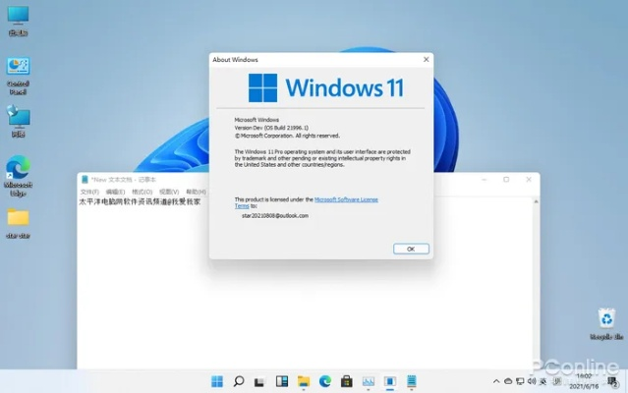The width and height of the screenshot is (628, 393).
Task: Click the Notepad scrollbar up arrow
Action: (536, 201)
